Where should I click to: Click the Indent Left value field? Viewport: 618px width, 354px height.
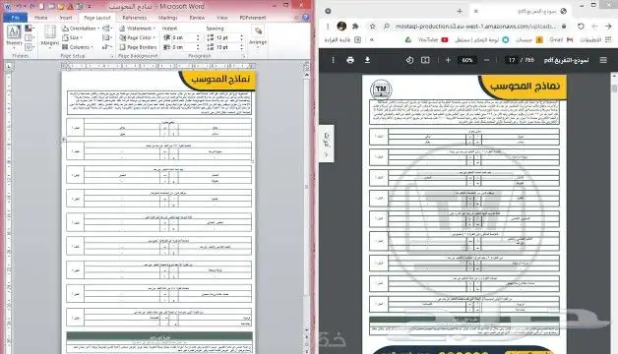coord(183,37)
